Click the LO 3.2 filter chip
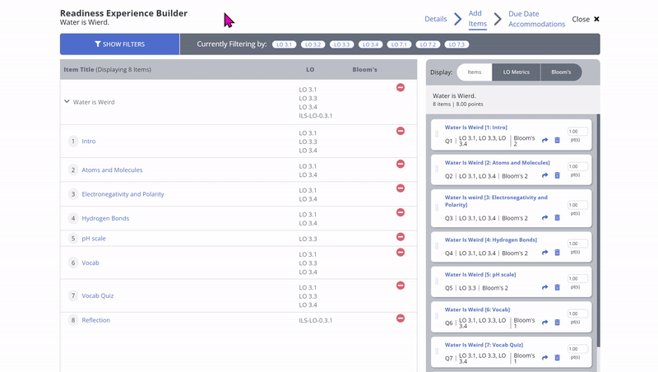The image size is (658, 372). pos(313,44)
